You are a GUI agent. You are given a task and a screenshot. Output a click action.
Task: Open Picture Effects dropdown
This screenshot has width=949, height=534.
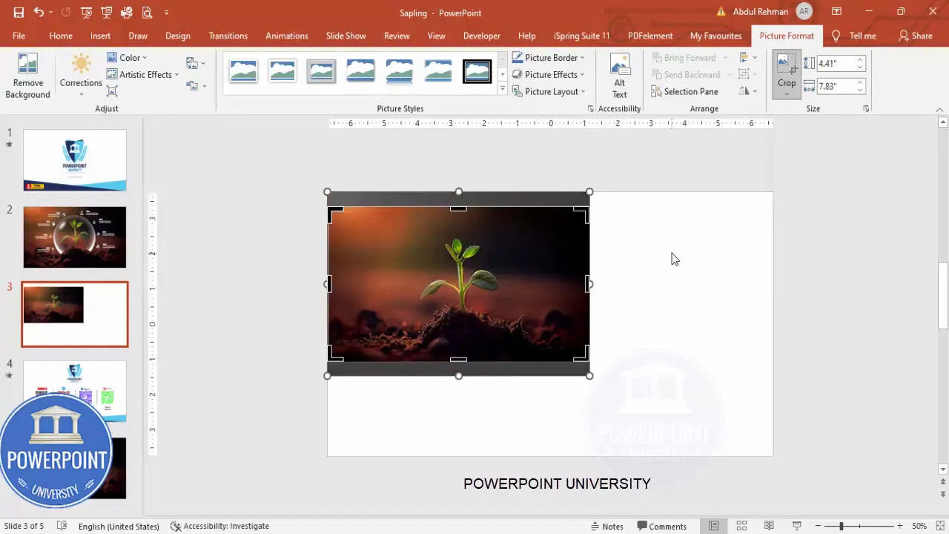548,75
